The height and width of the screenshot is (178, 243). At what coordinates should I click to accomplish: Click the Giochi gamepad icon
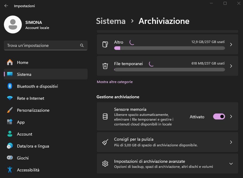point(10,158)
